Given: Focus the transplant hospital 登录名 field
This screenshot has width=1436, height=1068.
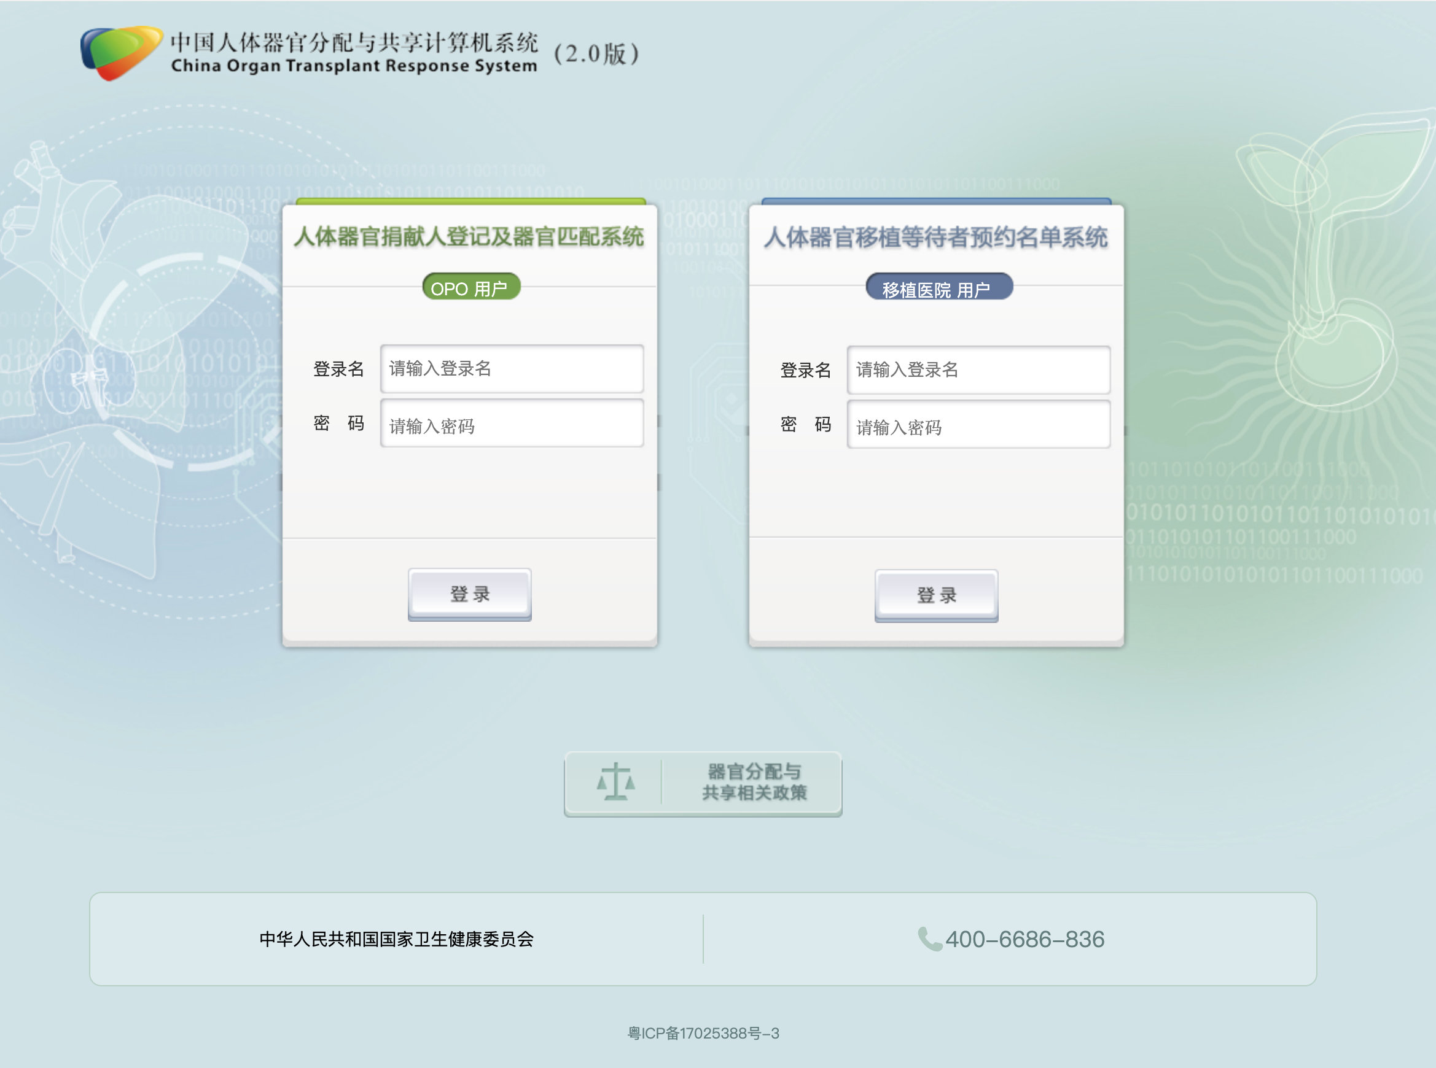Looking at the screenshot, I should click(978, 370).
